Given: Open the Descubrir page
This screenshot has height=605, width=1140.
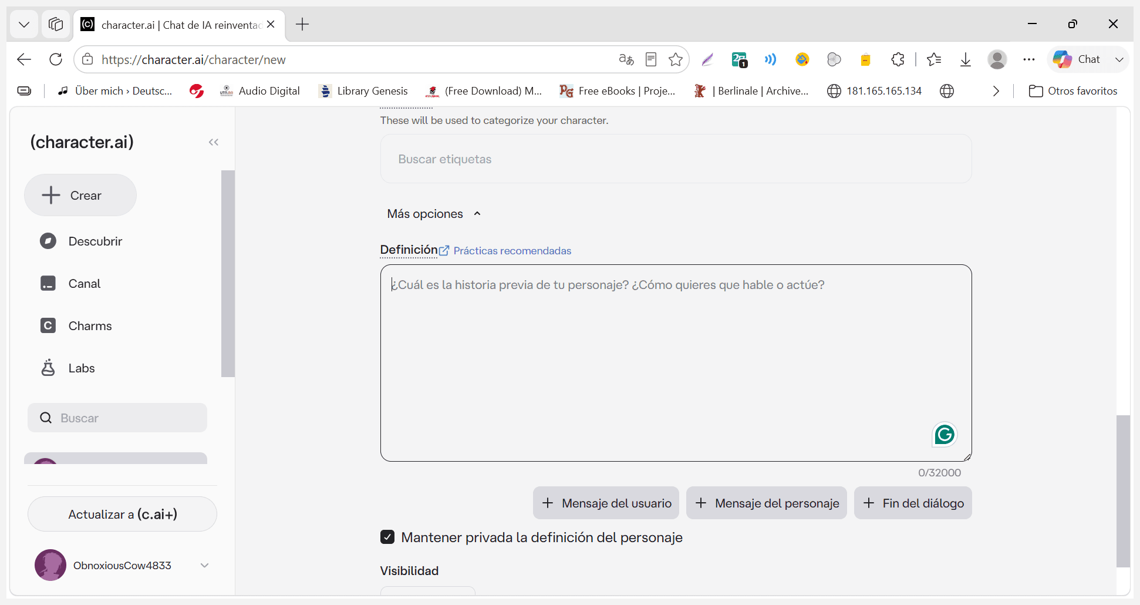Looking at the screenshot, I should click(x=81, y=241).
